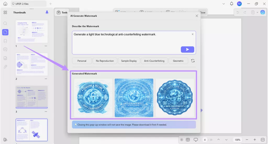Click into the watermark description text box
Screen dimensions: 268x144
click(x=134, y=43)
